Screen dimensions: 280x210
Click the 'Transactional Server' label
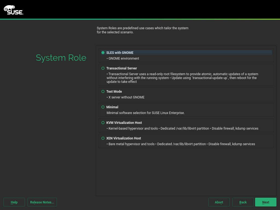click(122, 68)
